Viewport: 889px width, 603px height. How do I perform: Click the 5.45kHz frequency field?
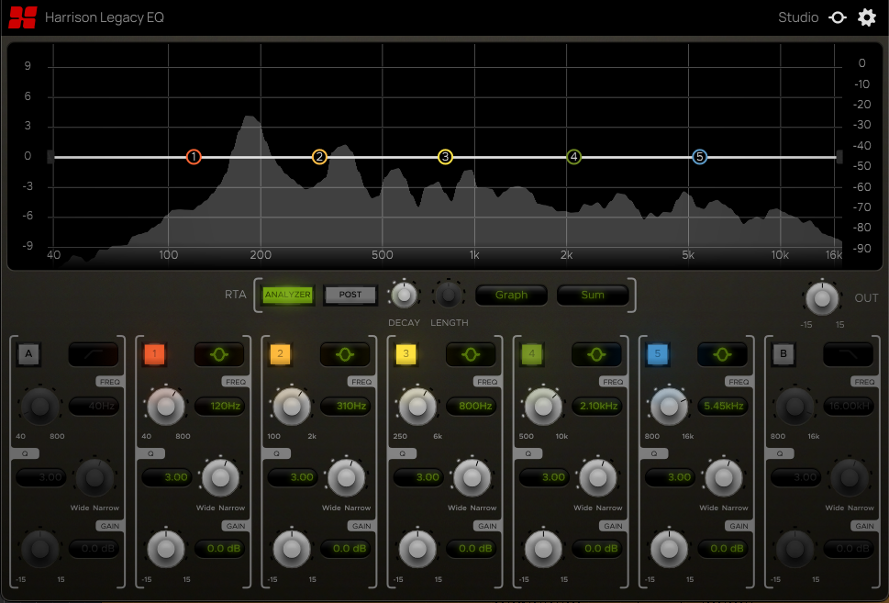722,406
